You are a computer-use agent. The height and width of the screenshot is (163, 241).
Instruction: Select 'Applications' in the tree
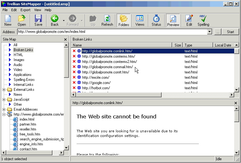[x=22, y=75]
